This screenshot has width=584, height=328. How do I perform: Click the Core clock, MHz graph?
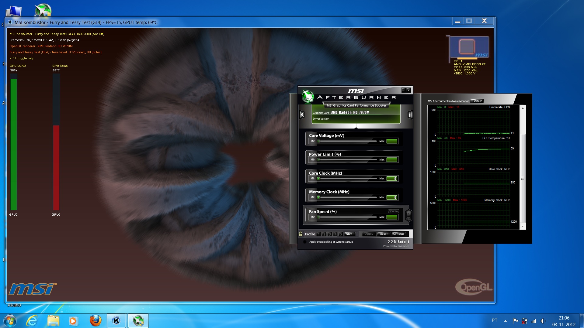[x=474, y=184]
